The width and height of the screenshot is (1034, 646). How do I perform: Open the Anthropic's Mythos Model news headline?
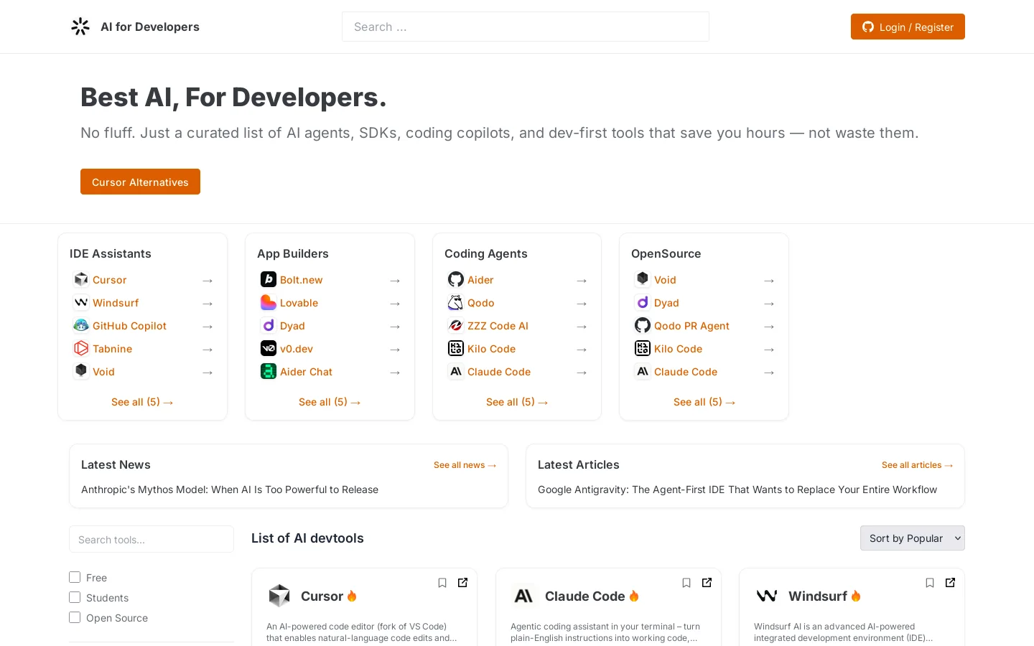(230, 490)
